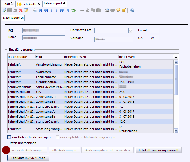The width and height of the screenshot is (190, 162).
Task: Select the Schulverzeichnis row
Action: pyautogui.click(x=91, y=87)
